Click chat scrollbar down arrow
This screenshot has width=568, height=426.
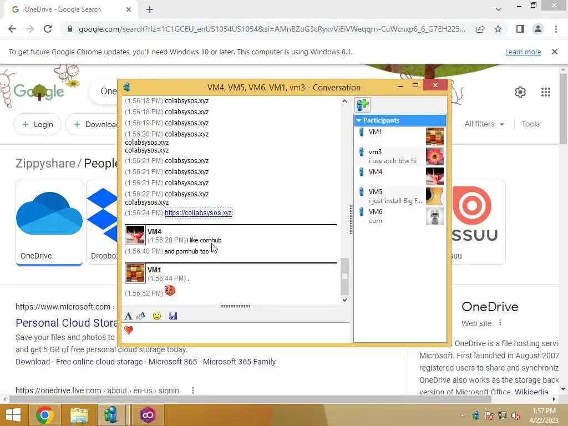344,300
